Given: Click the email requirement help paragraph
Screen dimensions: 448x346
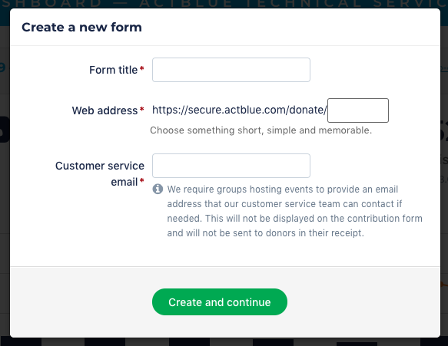Looking at the screenshot, I should (x=294, y=211).
